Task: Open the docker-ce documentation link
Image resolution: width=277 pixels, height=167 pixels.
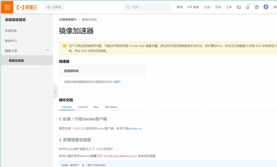Action: pos(135,128)
